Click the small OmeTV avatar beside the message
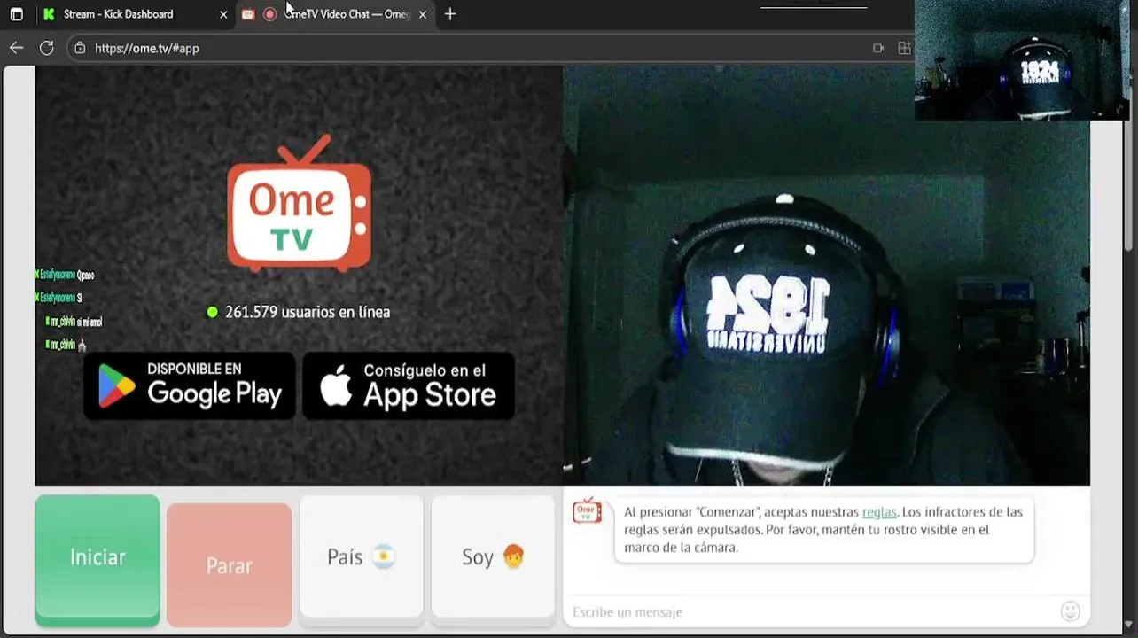1138x638 pixels. coord(587,510)
